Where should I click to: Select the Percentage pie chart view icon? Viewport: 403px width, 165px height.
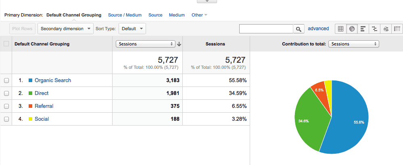[352, 29]
